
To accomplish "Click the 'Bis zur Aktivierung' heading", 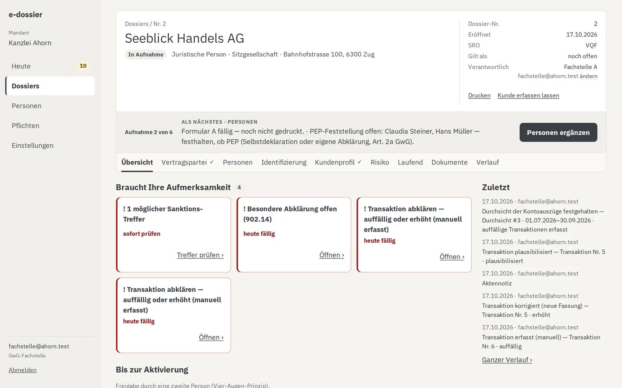I will [x=152, y=369].
